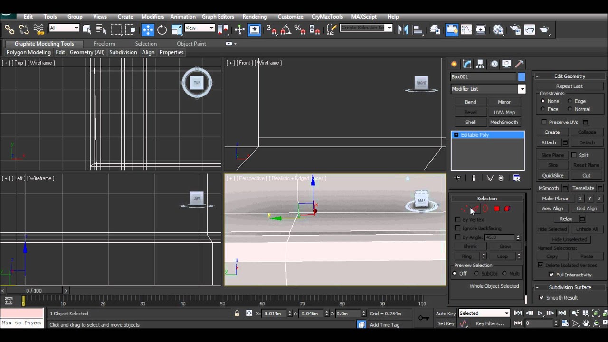Enable the By Vertex checkbox

tap(457, 220)
